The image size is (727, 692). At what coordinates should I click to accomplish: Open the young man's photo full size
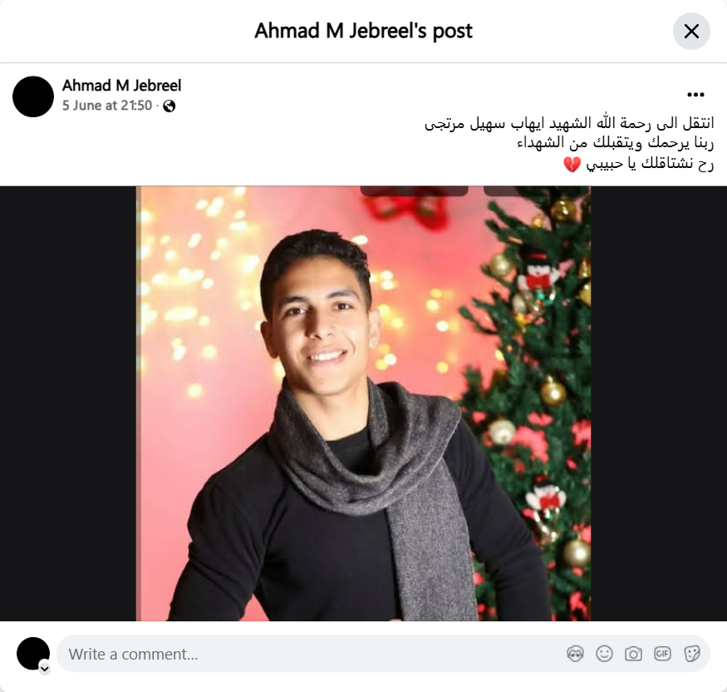pos(364,403)
